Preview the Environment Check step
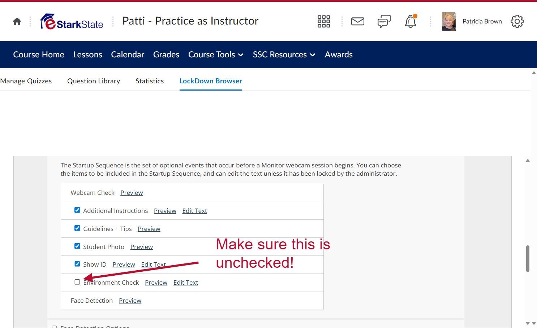537x328 pixels. (x=156, y=283)
